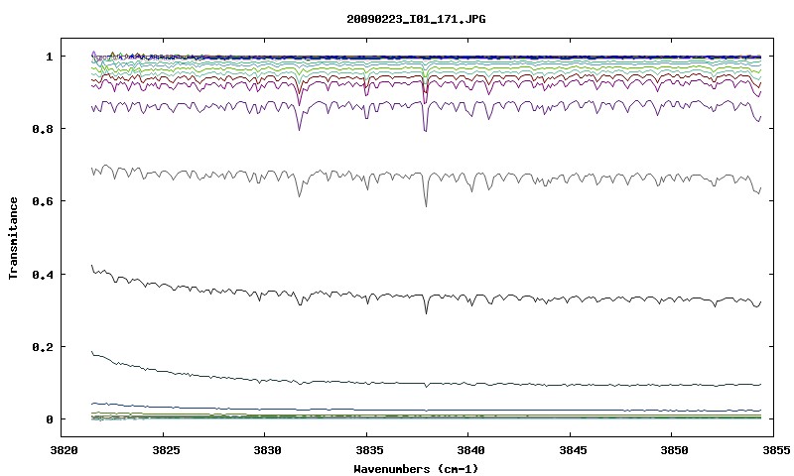Click the y-axis tick label 0

49,419
